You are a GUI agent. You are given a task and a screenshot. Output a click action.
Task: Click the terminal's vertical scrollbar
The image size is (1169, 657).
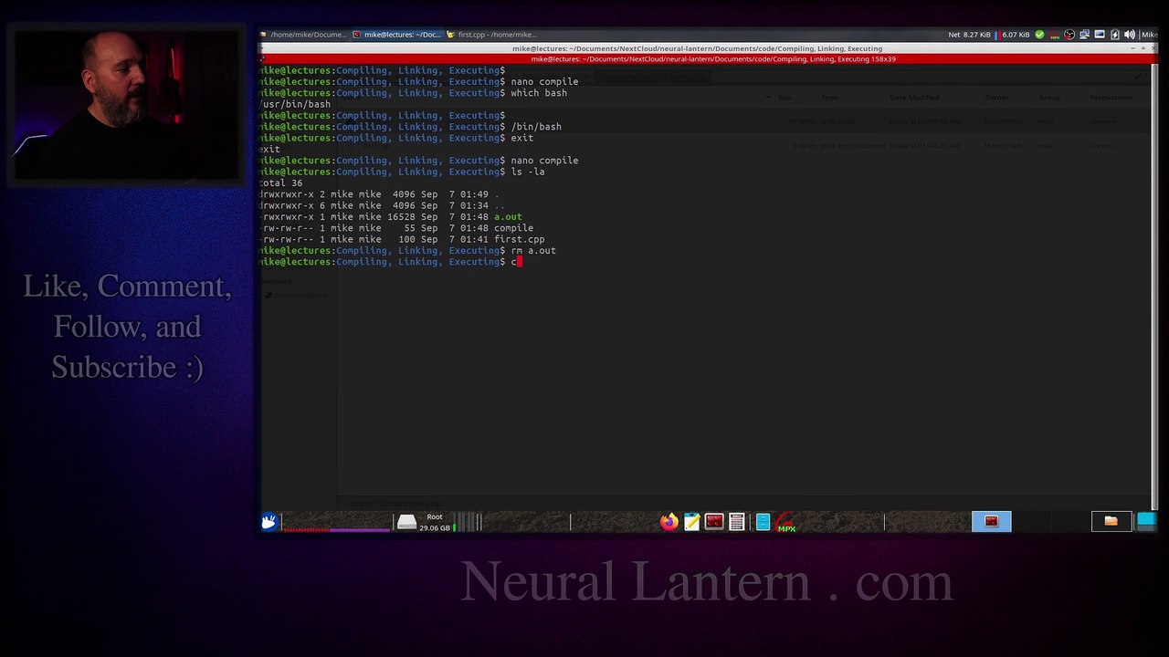(x=1154, y=287)
